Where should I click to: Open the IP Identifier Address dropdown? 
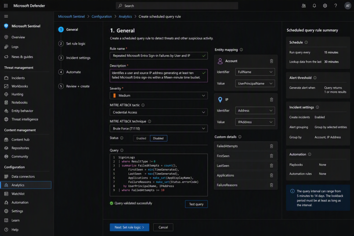[x=255, y=111]
